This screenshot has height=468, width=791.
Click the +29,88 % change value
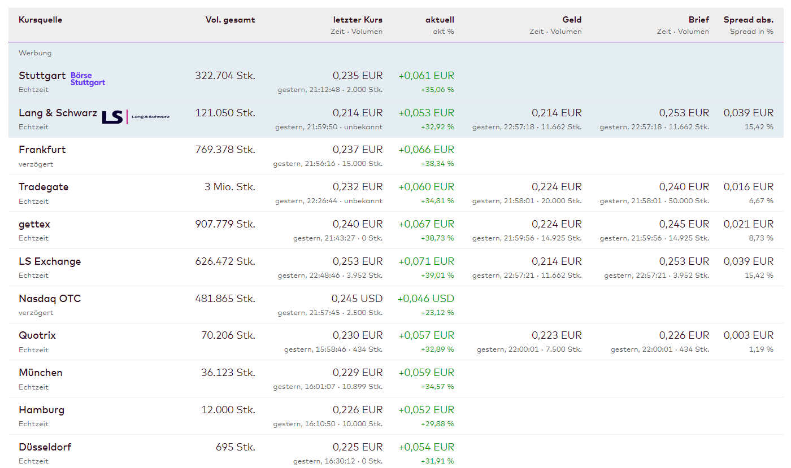tap(437, 424)
